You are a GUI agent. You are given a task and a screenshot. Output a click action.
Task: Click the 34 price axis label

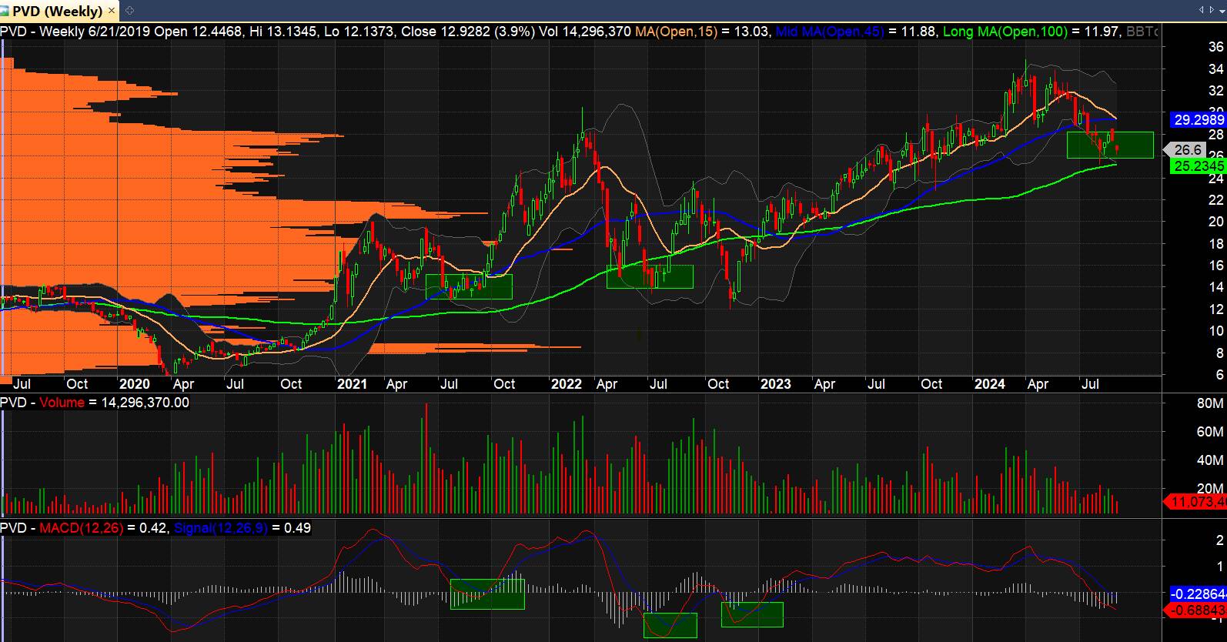click(x=1216, y=69)
